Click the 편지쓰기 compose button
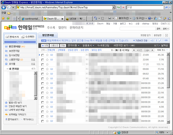Viewport: 173px width, 135px height. coord(12,37)
